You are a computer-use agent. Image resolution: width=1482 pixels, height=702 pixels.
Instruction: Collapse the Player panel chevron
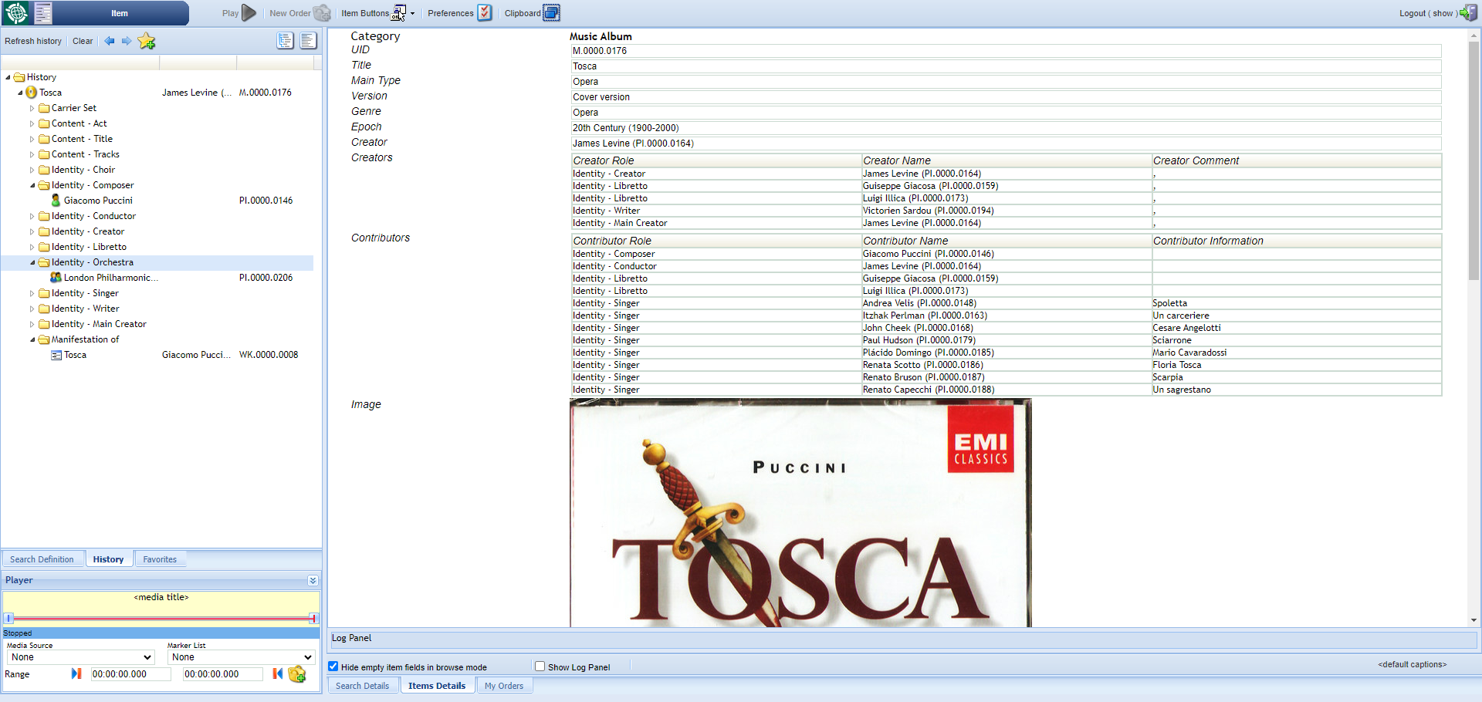pyautogui.click(x=313, y=580)
